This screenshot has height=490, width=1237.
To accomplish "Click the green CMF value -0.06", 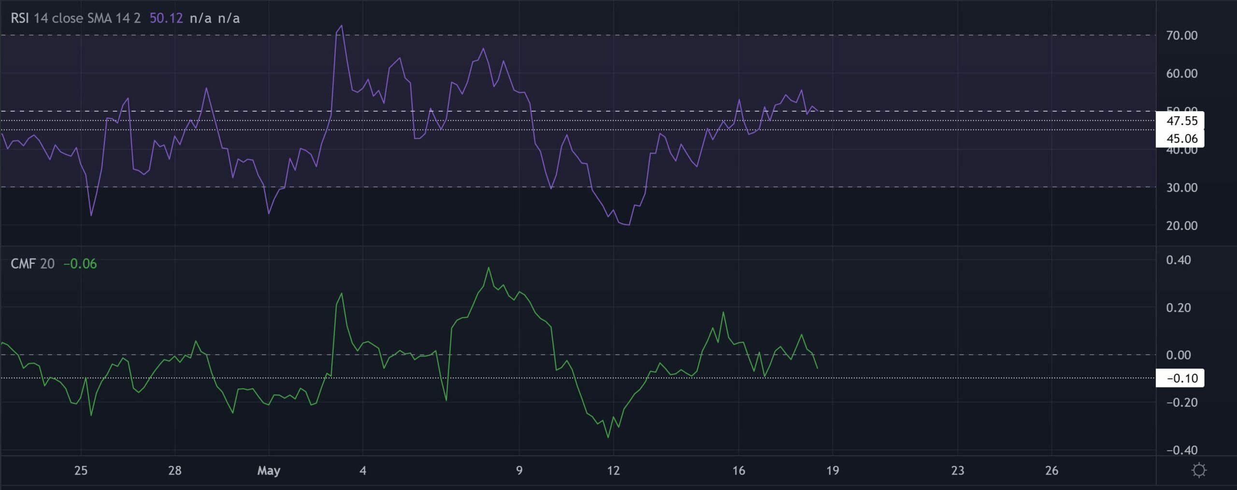I will [79, 264].
